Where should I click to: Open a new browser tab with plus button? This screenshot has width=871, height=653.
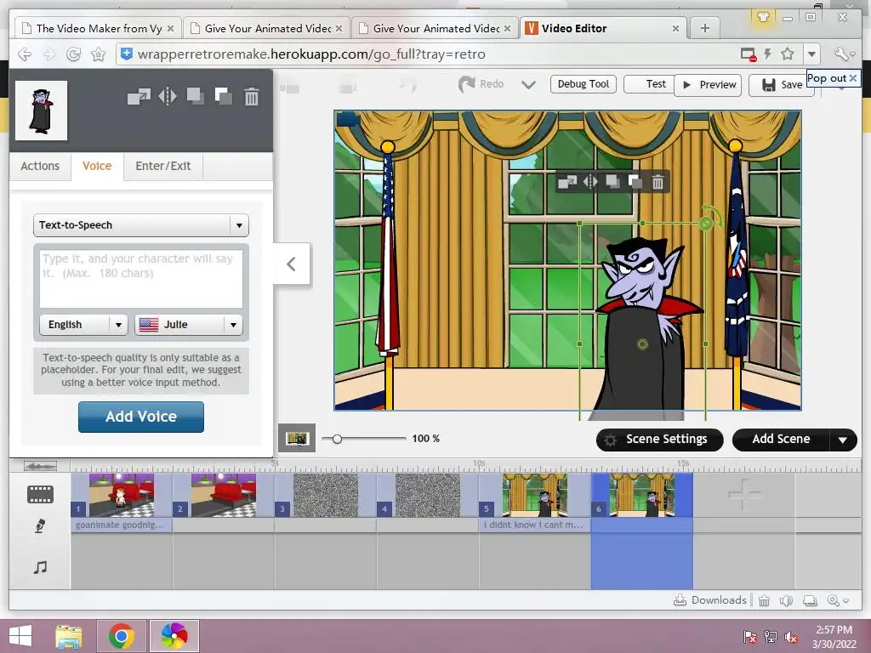coord(705,28)
